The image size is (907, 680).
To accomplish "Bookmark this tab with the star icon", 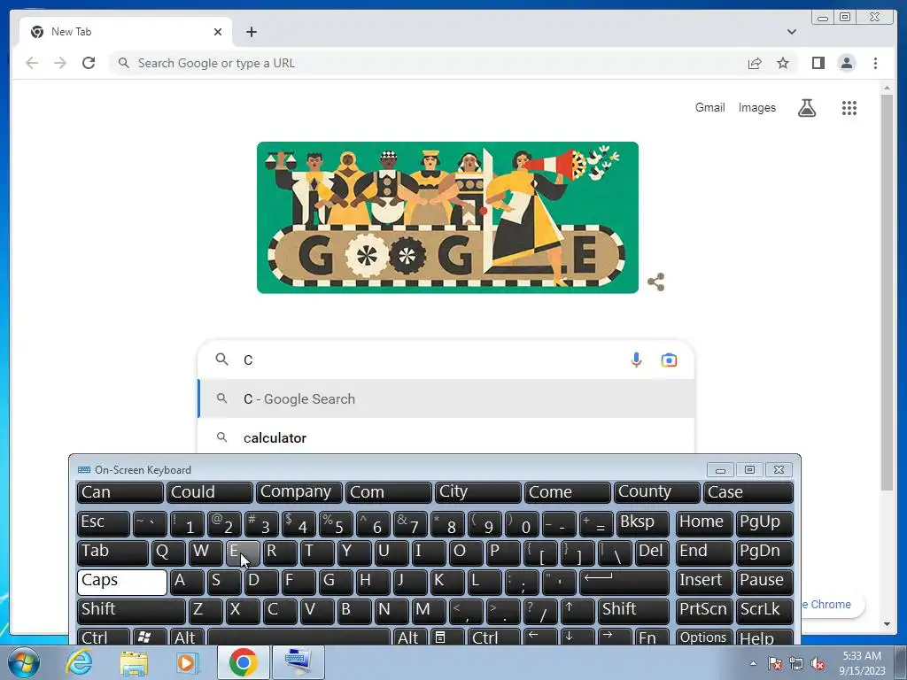I will 783,63.
